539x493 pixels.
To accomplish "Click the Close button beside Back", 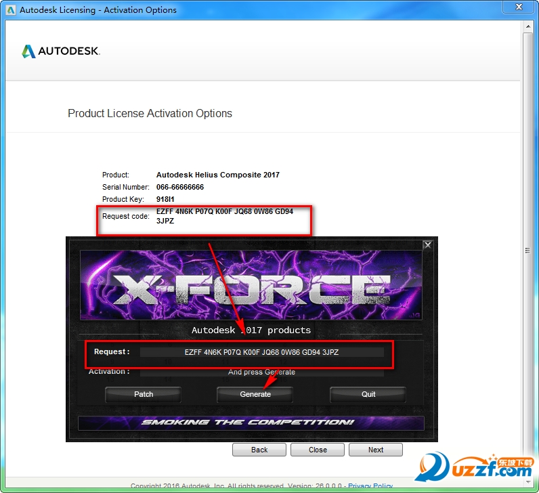I will 318,450.
